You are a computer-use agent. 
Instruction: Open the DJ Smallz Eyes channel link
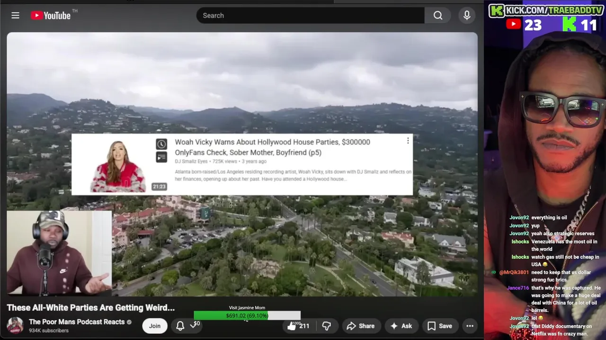191,161
